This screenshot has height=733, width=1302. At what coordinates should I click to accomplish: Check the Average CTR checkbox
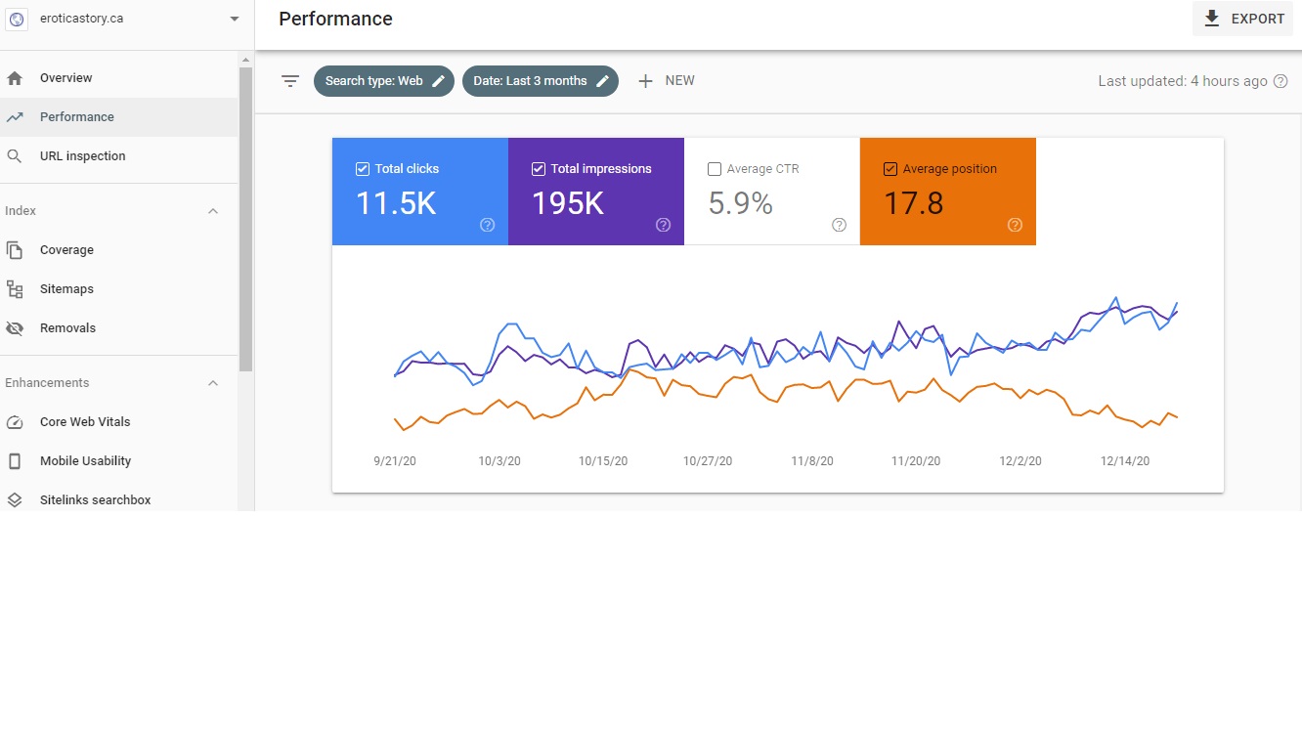pos(715,169)
